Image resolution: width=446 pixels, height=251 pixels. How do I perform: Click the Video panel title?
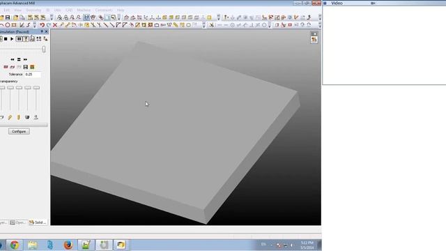coord(337,3)
